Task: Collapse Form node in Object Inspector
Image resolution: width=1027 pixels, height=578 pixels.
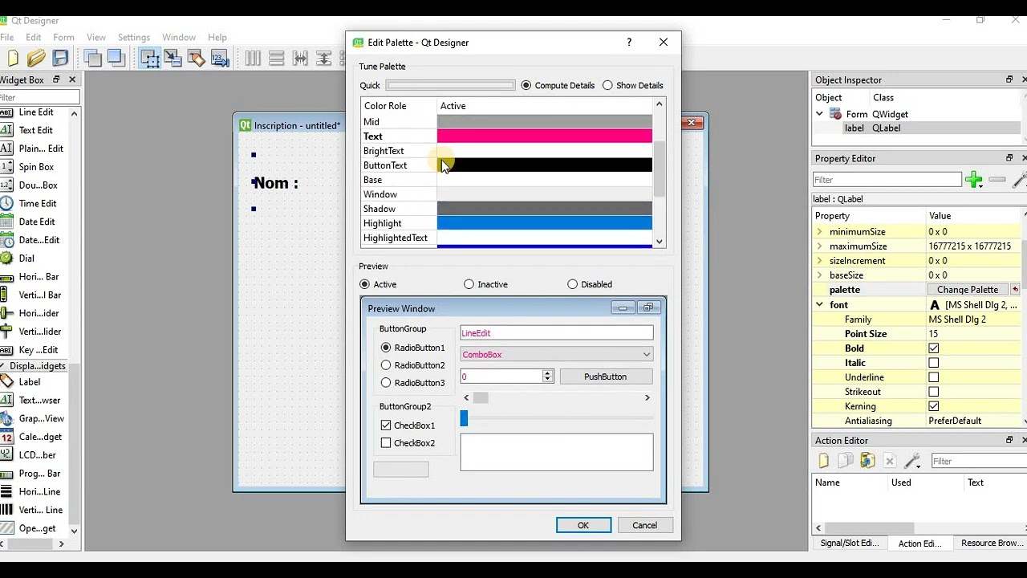Action: click(819, 114)
